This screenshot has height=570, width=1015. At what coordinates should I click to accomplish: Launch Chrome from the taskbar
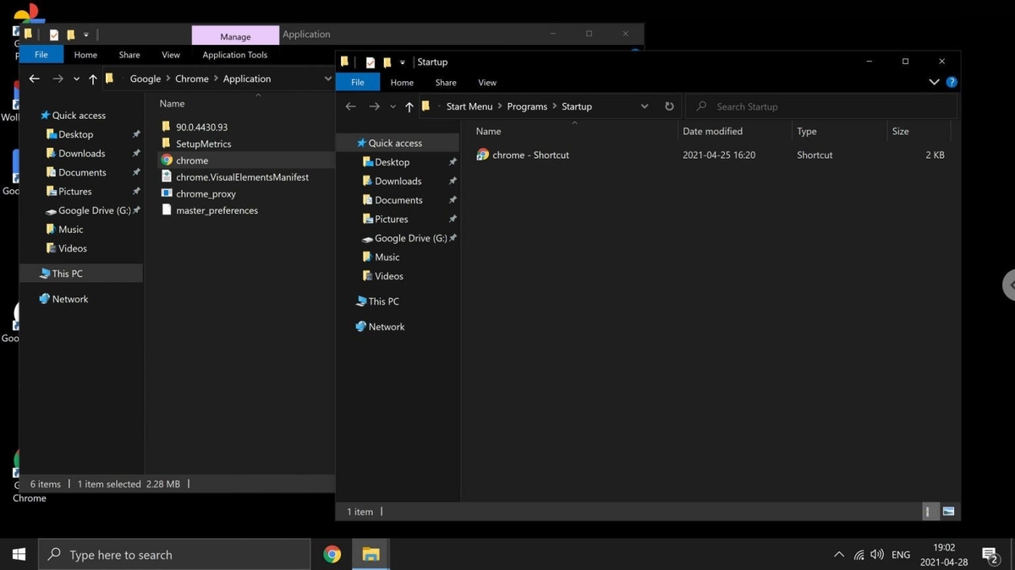(332, 554)
